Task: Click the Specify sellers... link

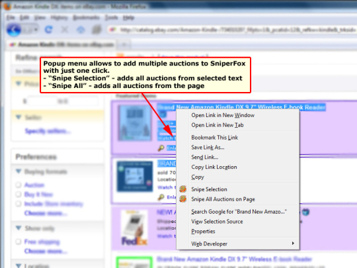Action: coord(48,131)
